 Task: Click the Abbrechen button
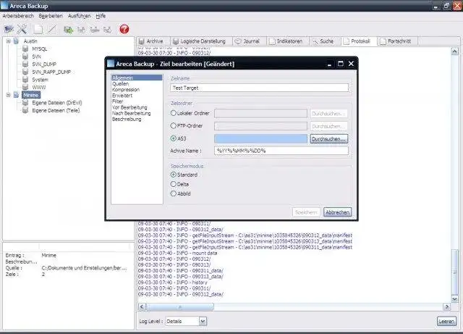click(338, 212)
